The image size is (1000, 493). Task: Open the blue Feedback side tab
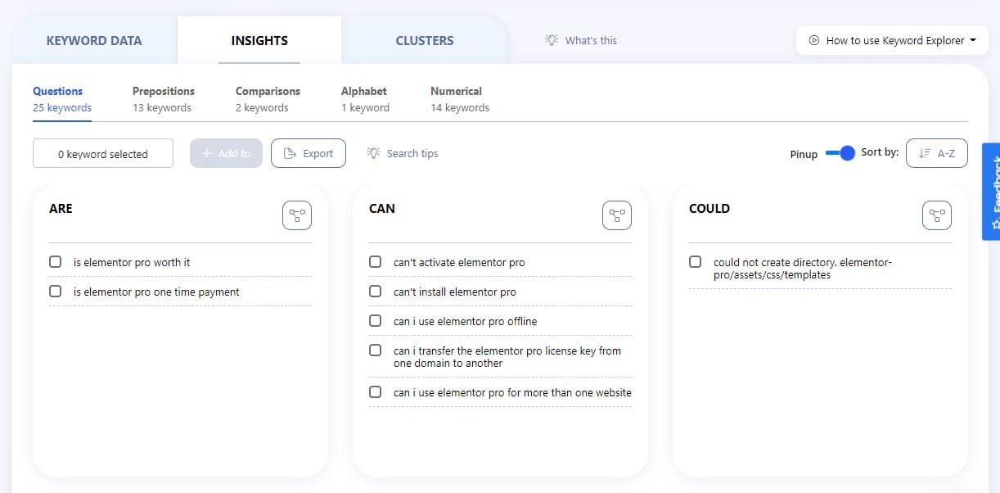992,192
